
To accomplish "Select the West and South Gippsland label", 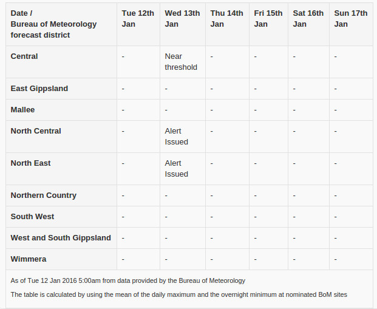I will click(61, 238).
